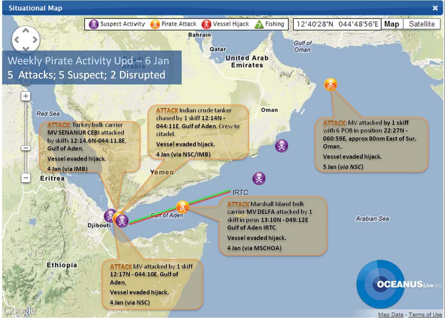Click the 'United Arab Emirates' map label
Screen dimensions: 445x318
pos(247,61)
